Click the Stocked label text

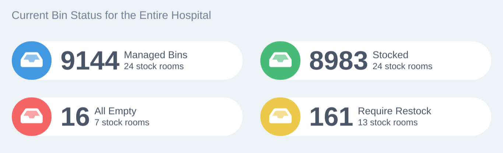[x=390, y=55]
